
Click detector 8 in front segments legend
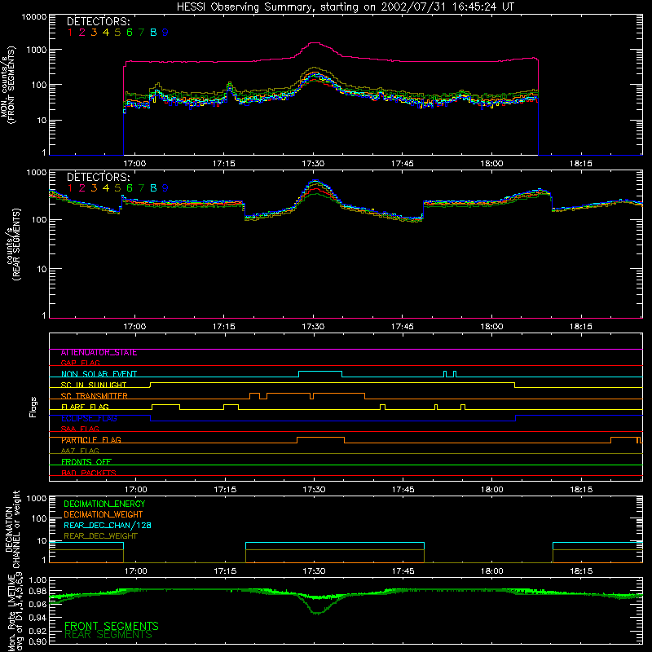click(x=153, y=33)
